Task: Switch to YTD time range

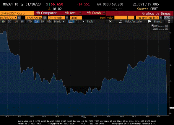Action: point(30,22)
